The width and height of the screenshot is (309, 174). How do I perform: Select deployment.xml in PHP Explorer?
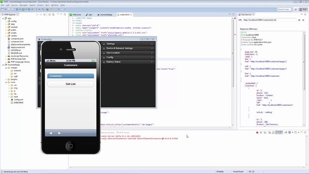coord(17,47)
